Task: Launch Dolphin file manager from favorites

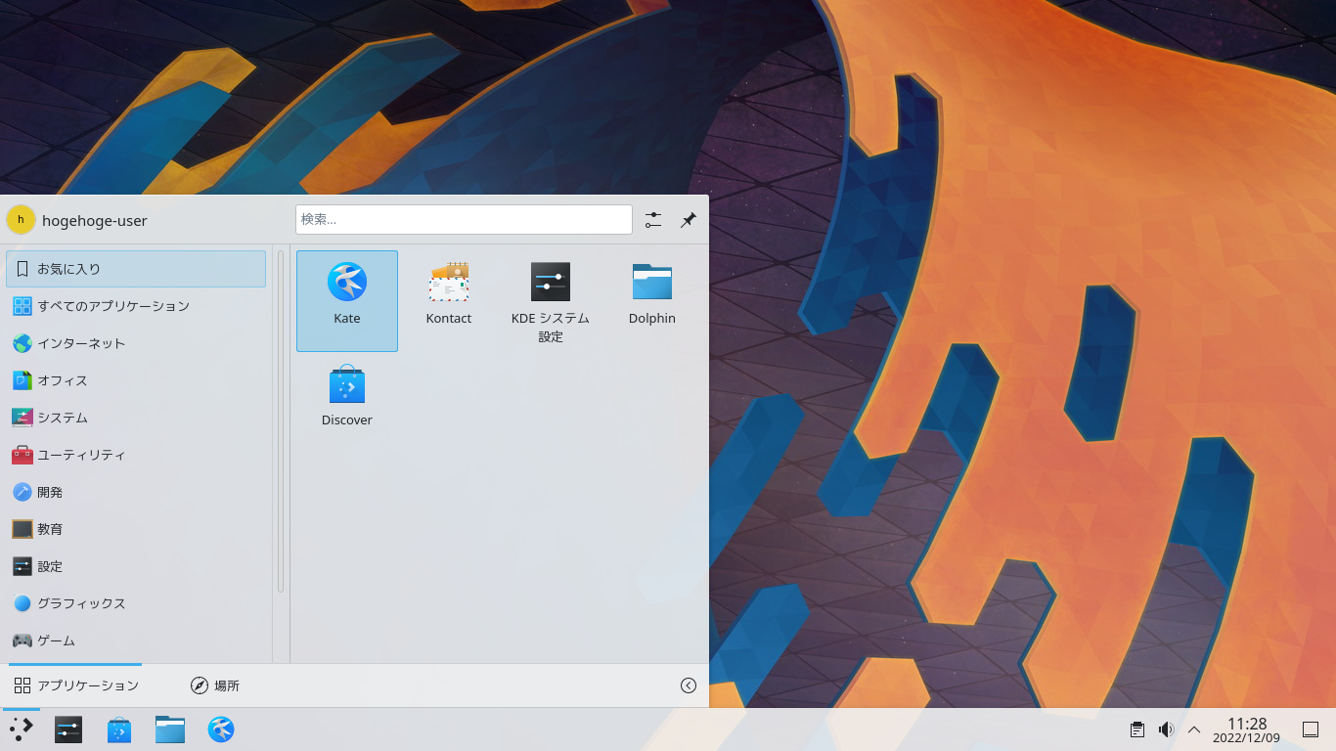Action: coord(652,300)
